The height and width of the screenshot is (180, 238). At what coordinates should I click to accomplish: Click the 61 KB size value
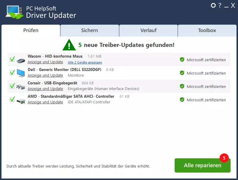[x=124, y=96]
